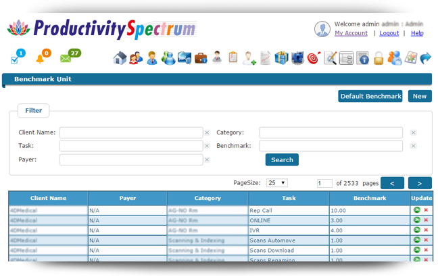Screen dimensions: 438x279
Task: Open the document with pencil edit icon
Action: tap(331, 58)
